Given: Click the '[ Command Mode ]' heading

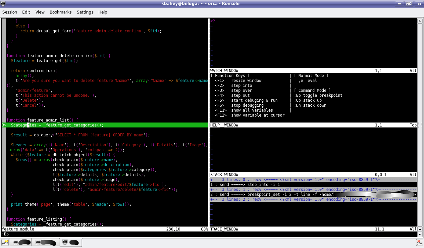Looking at the screenshot, I should click(312, 90).
